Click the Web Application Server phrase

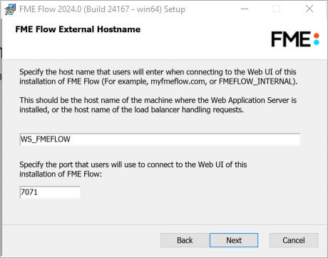(x=250, y=100)
